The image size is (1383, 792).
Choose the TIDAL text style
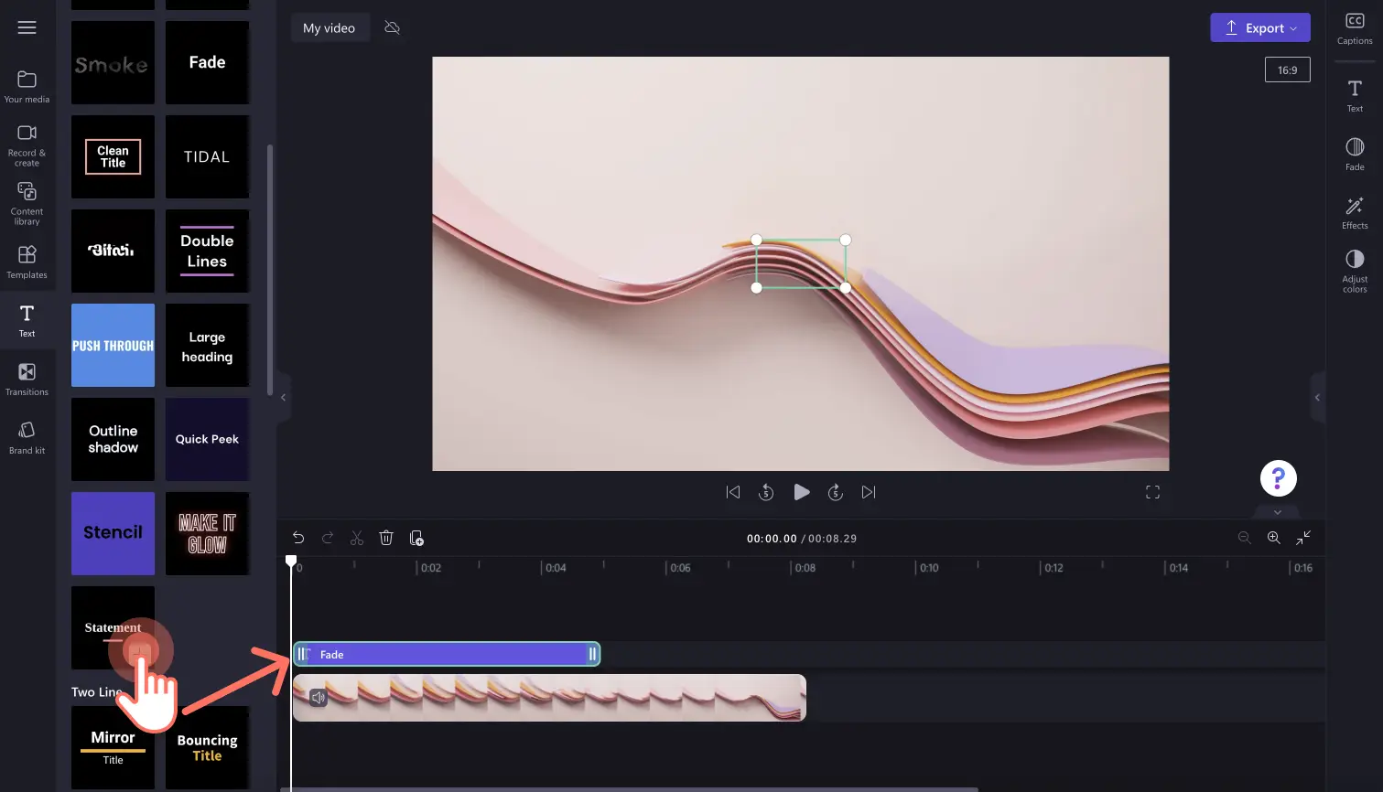(x=207, y=156)
